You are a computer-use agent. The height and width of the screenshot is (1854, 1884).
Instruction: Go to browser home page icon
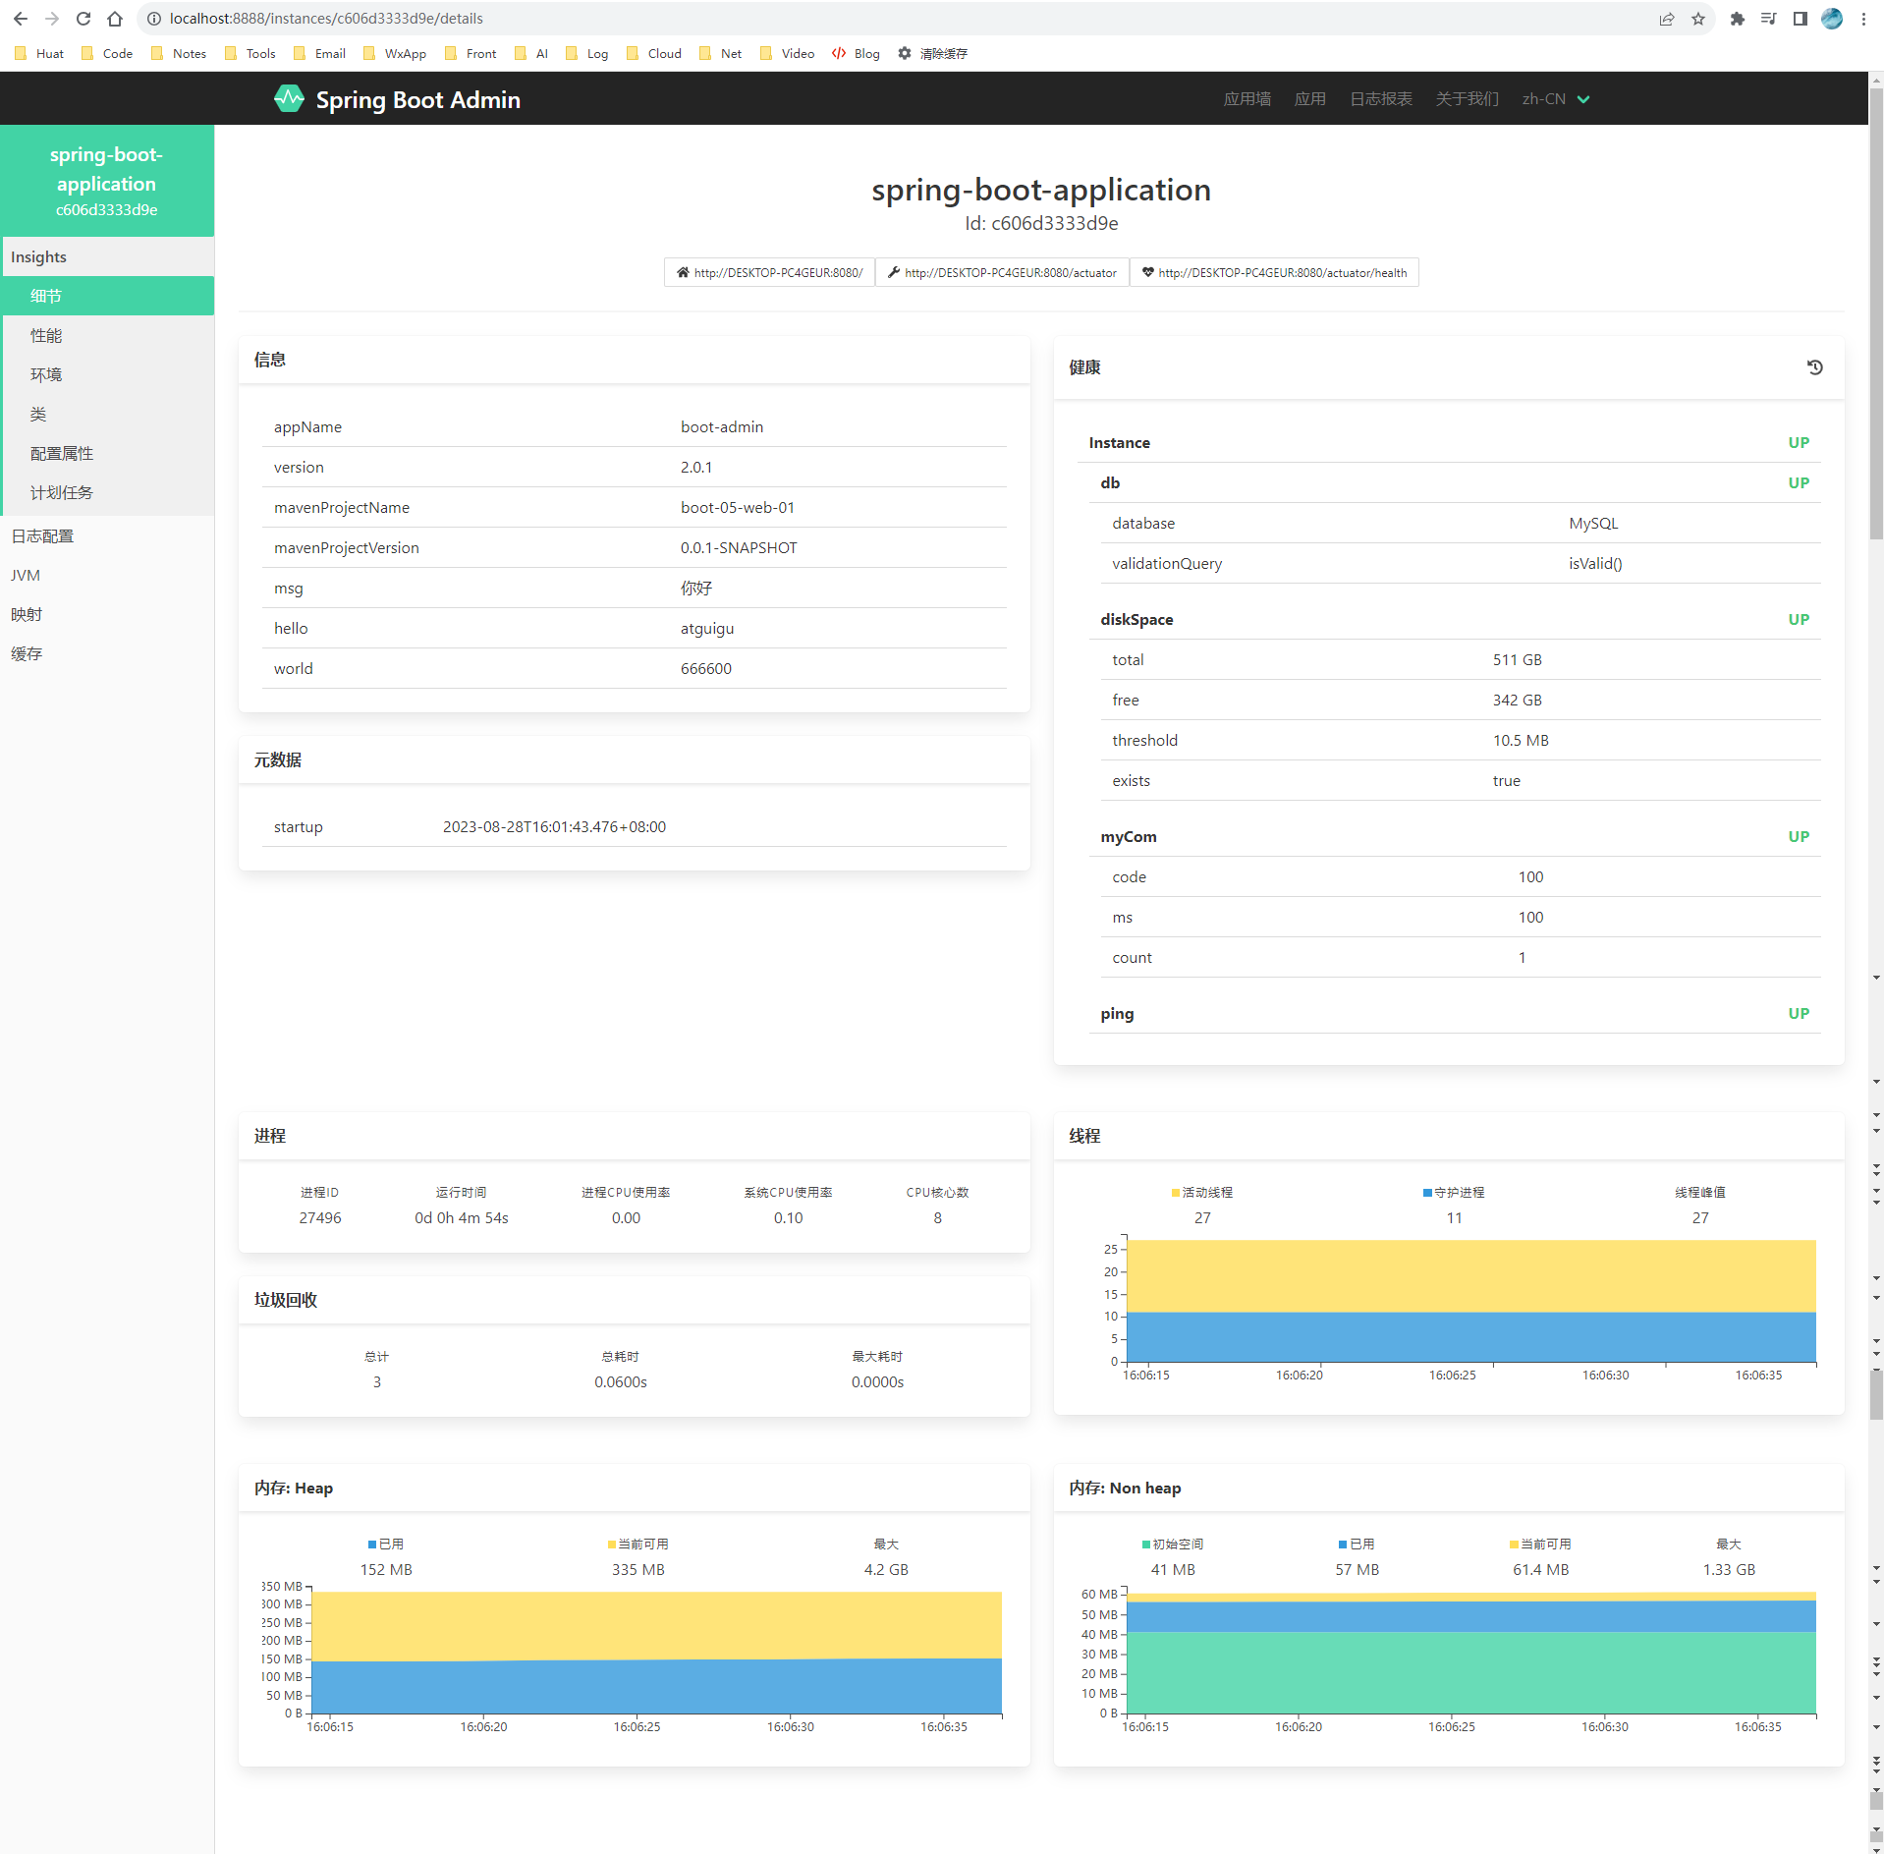[x=115, y=19]
